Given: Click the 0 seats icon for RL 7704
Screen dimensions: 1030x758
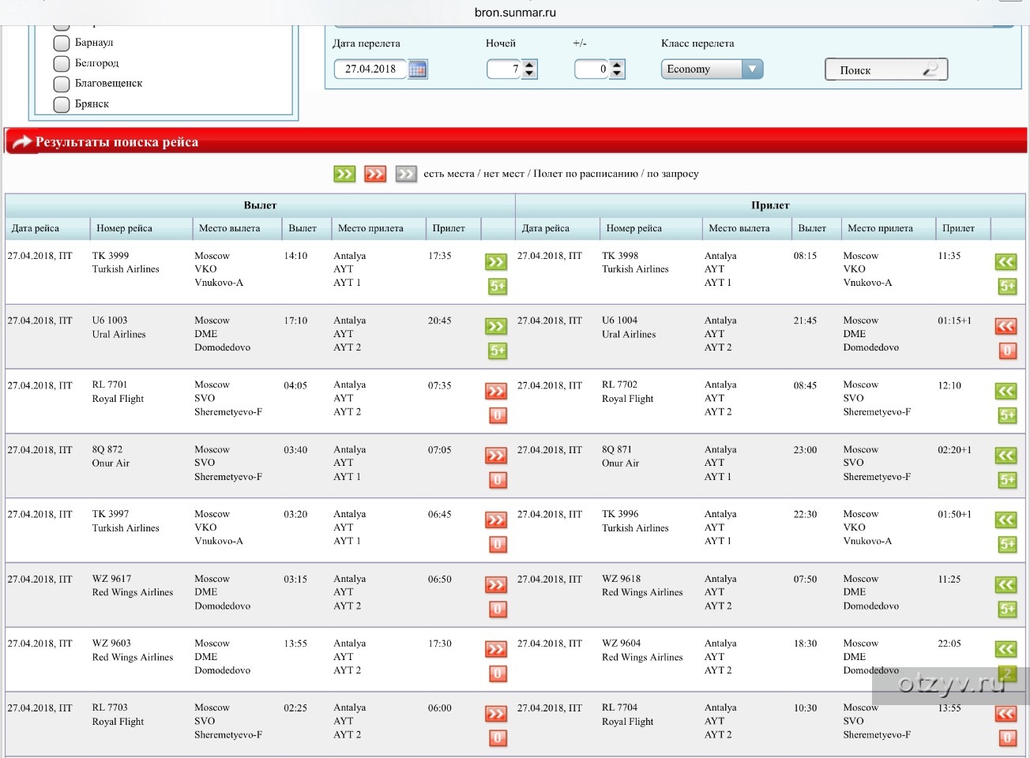Looking at the screenshot, I should 1007,739.
